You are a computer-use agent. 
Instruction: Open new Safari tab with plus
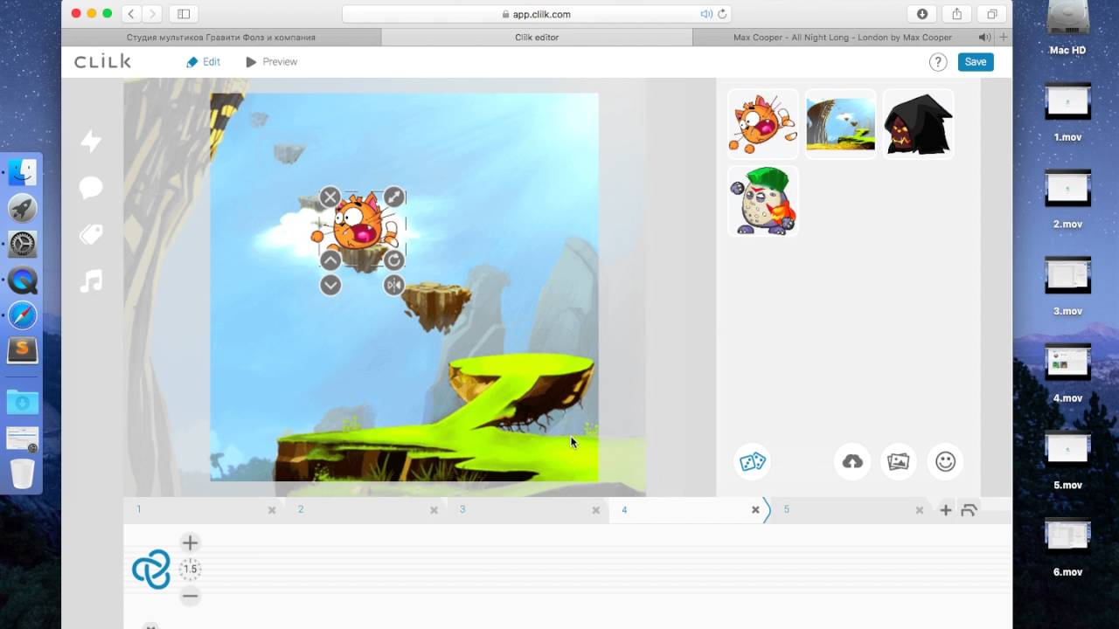click(x=1004, y=38)
